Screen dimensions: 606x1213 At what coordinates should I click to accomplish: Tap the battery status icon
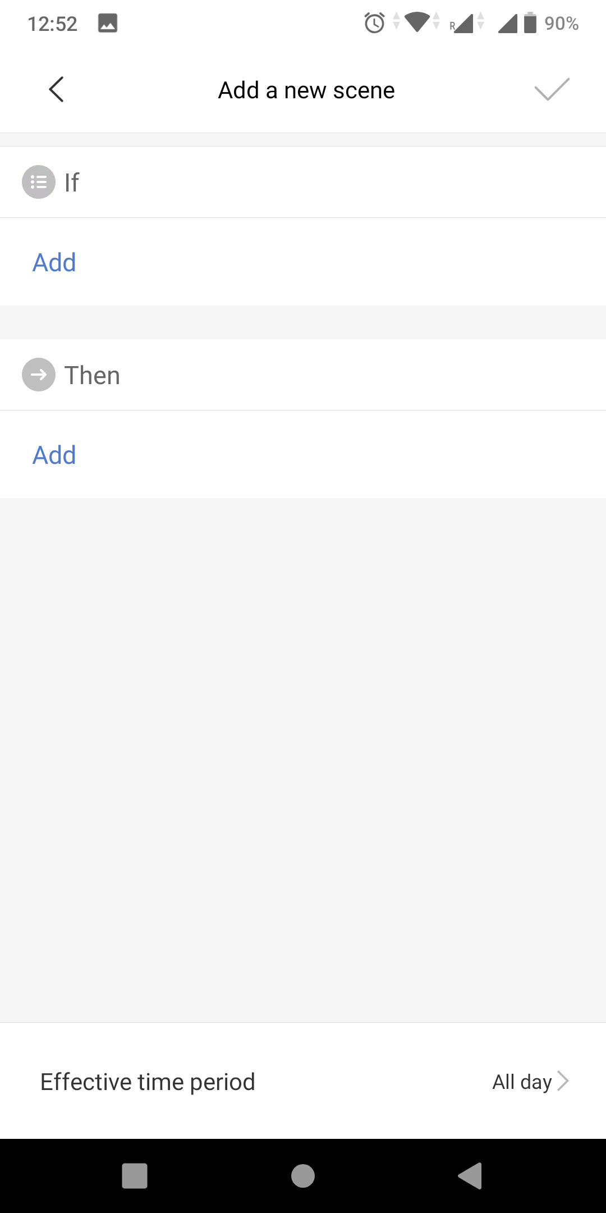click(x=530, y=23)
